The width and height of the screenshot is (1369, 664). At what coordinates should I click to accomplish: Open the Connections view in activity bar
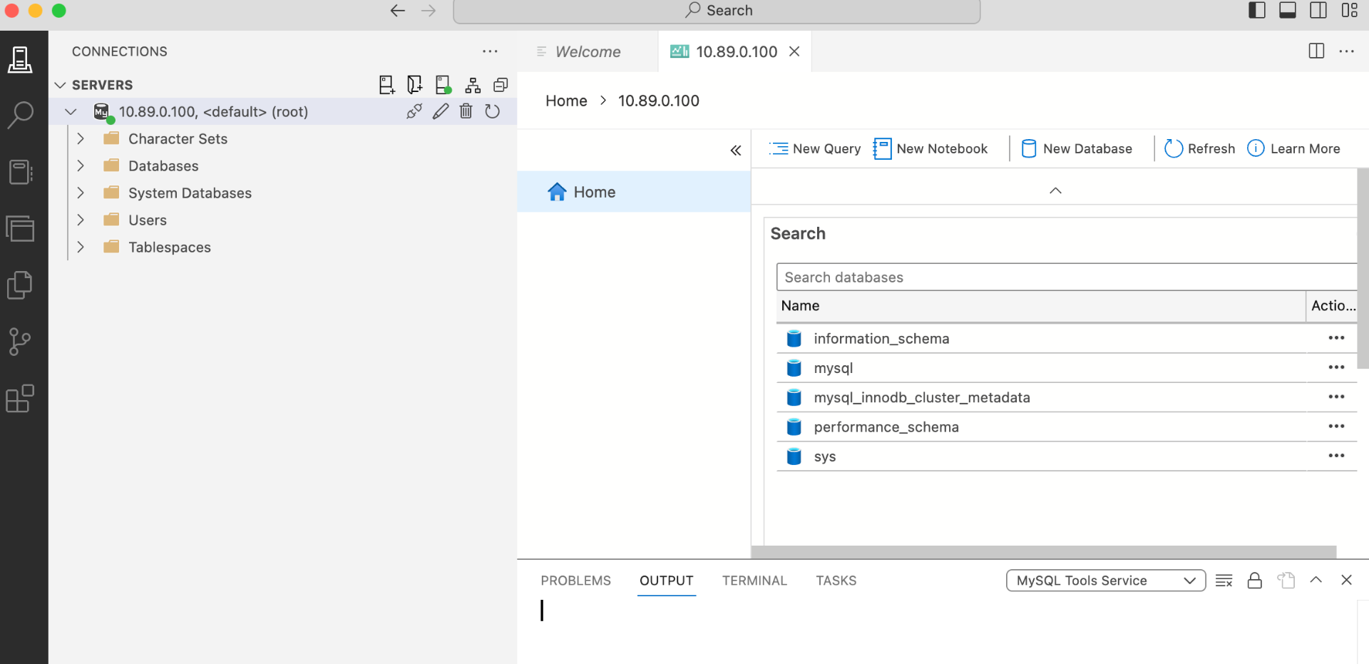click(20, 59)
